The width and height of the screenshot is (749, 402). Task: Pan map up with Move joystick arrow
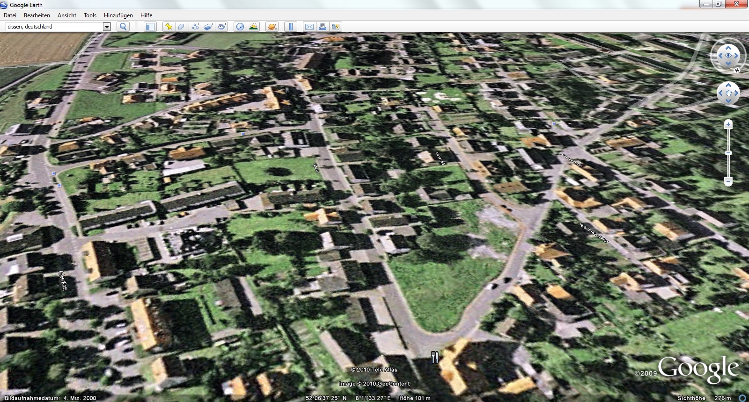[728, 86]
